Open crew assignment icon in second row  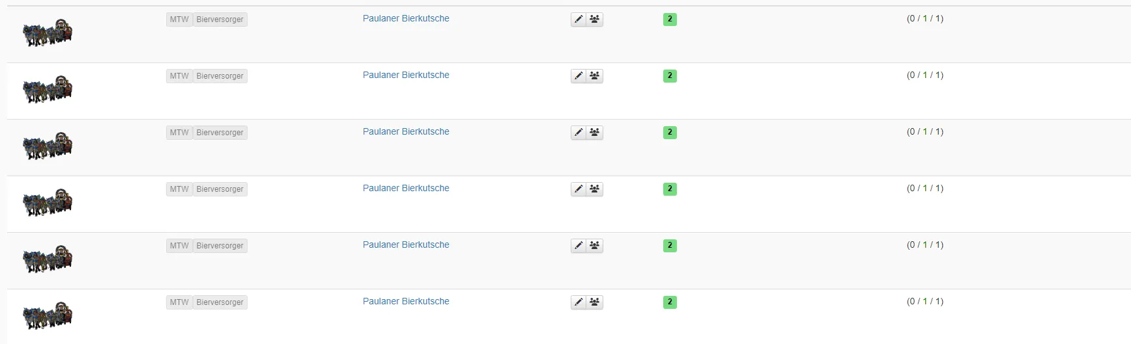[595, 76]
